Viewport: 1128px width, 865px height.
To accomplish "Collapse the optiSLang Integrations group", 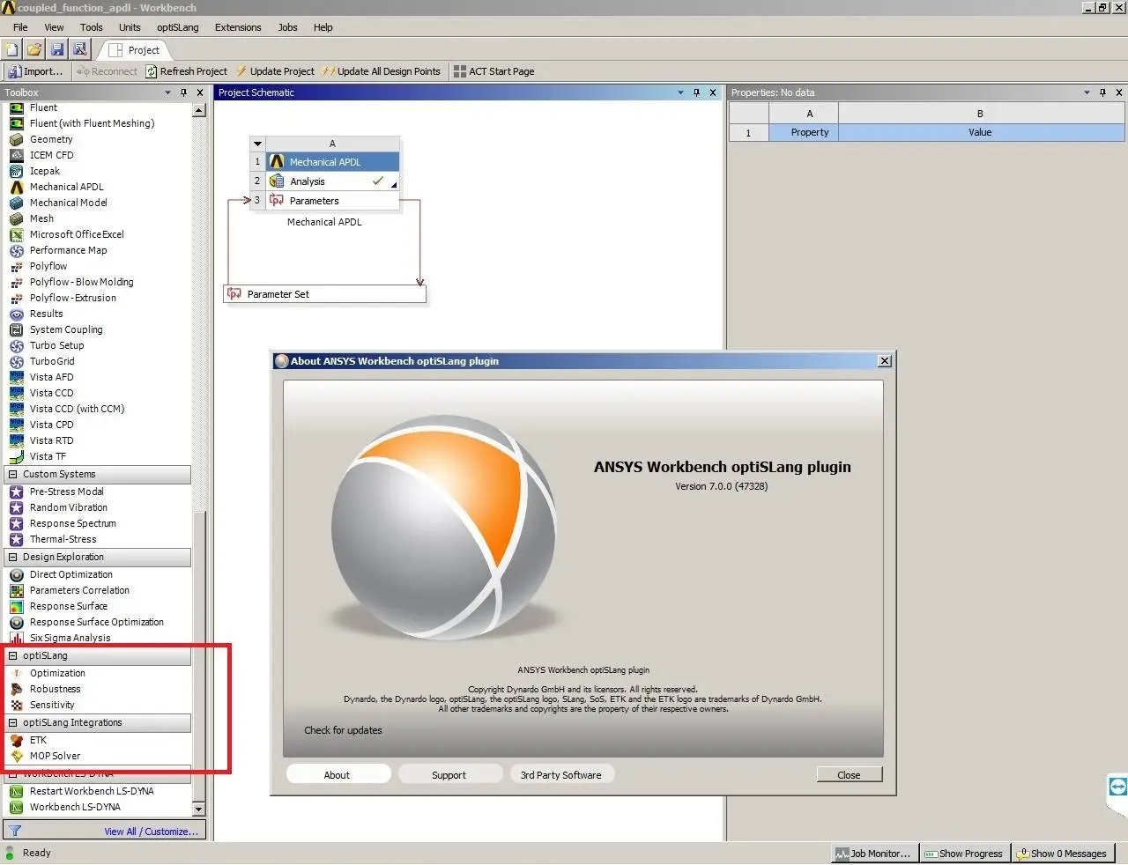I will point(12,722).
